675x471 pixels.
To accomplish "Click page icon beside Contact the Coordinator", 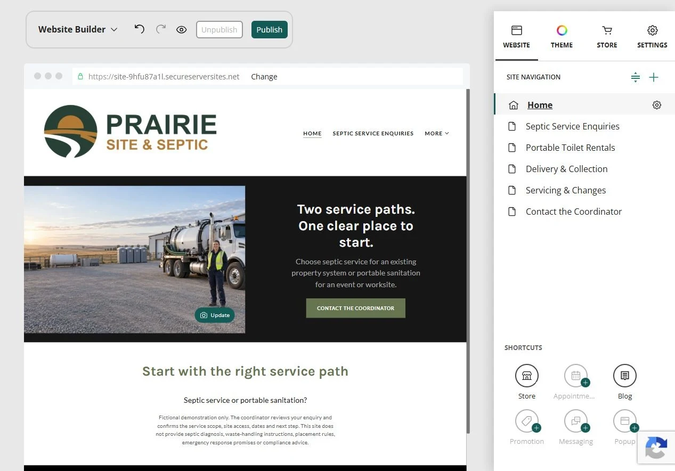I will point(512,212).
